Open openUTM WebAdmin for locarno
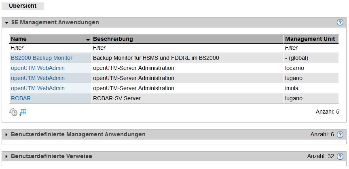 pyautogui.click(x=38, y=68)
